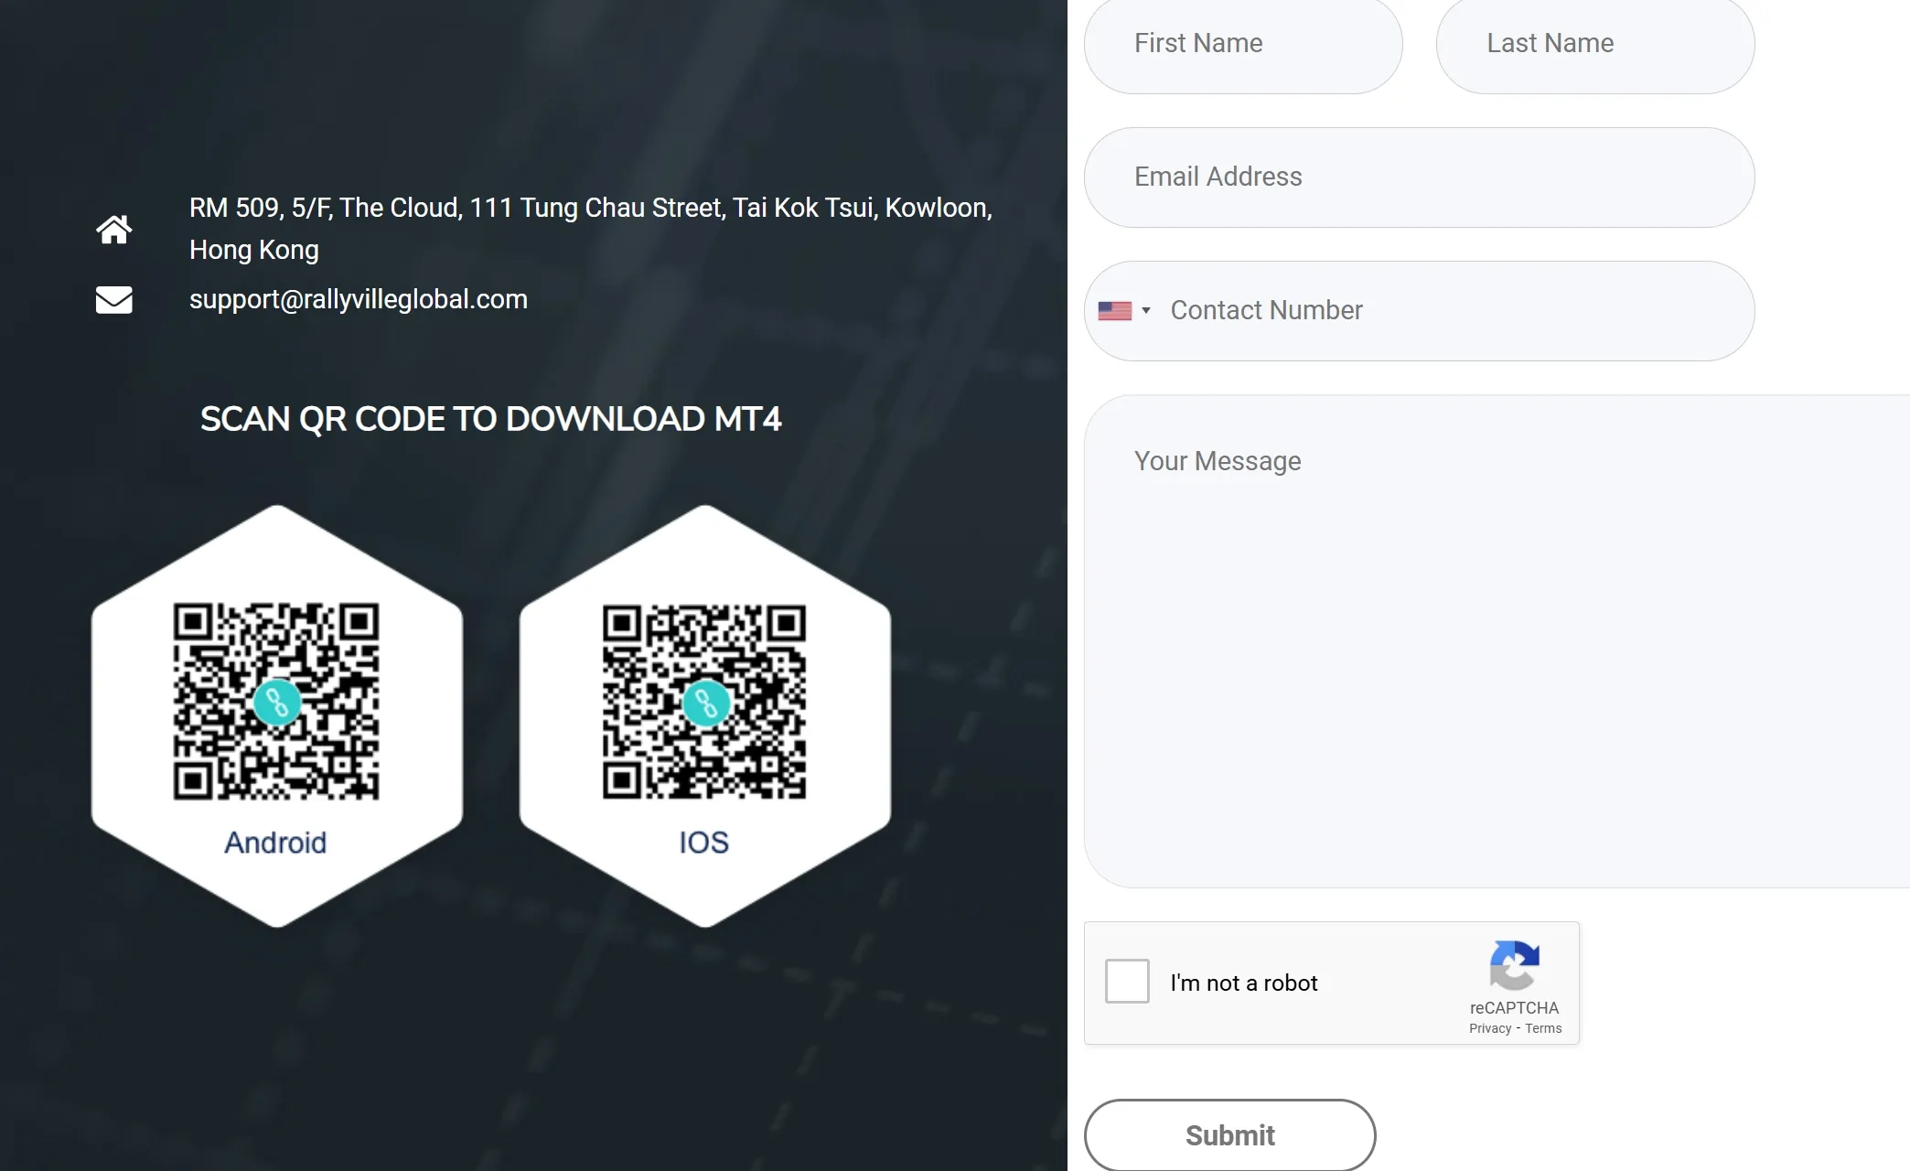Click the "I'm not a robot" label

point(1244,983)
